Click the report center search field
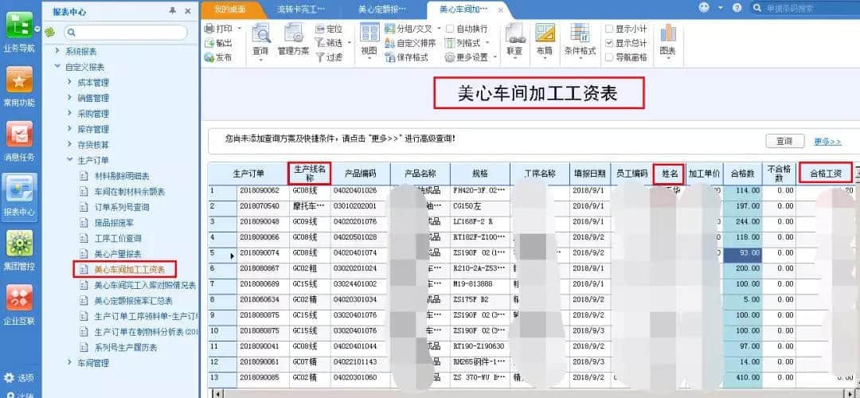The height and width of the screenshot is (398, 860). [x=126, y=33]
